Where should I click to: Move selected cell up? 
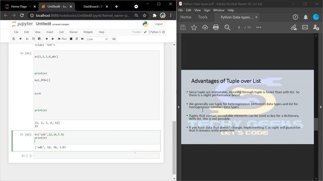click(x=47, y=39)
